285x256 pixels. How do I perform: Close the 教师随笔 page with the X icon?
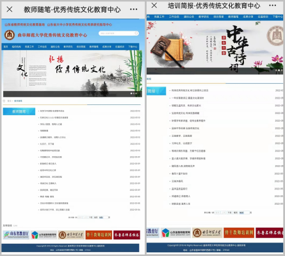10,9
